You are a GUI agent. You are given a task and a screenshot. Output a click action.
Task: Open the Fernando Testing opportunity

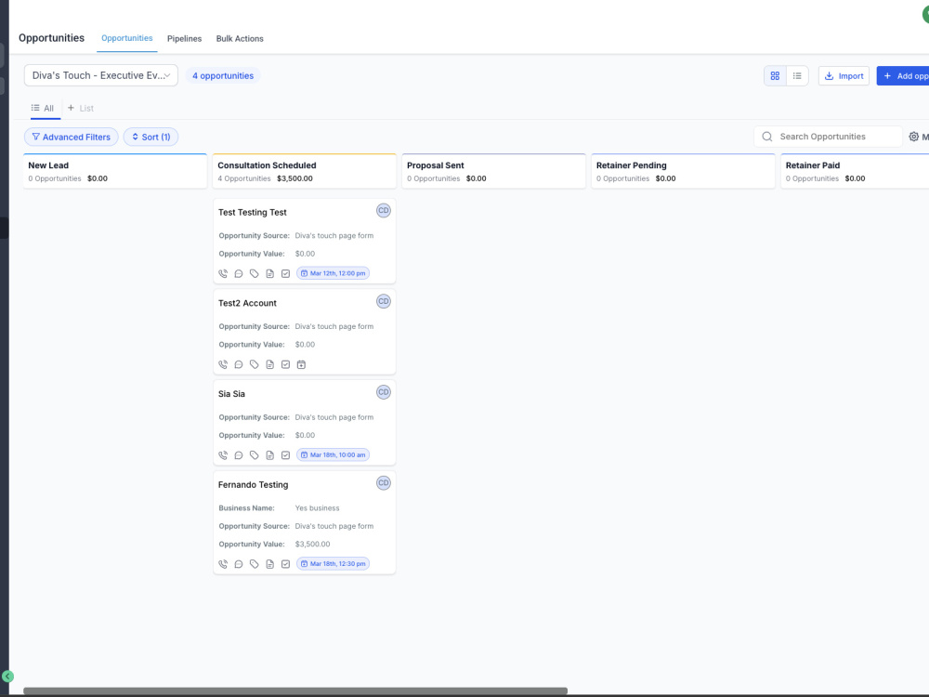[x=253, y=484]
